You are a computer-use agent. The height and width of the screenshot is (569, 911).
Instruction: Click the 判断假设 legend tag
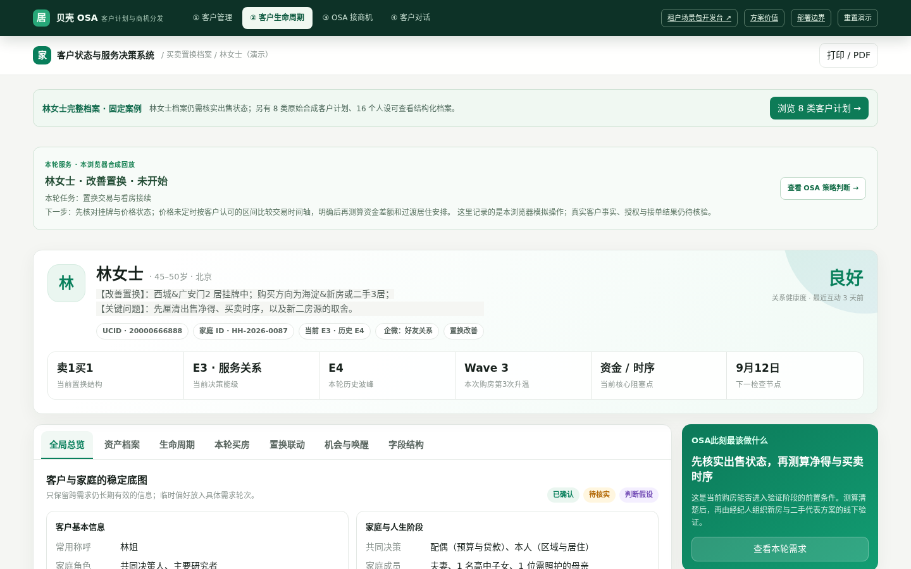click(639, 494)
